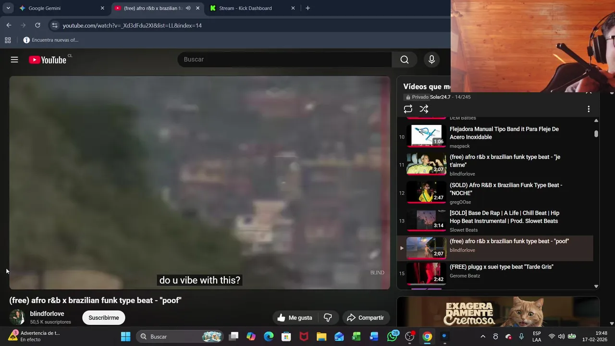Open the blindforlove channel avatar

(x=17, y=318)
